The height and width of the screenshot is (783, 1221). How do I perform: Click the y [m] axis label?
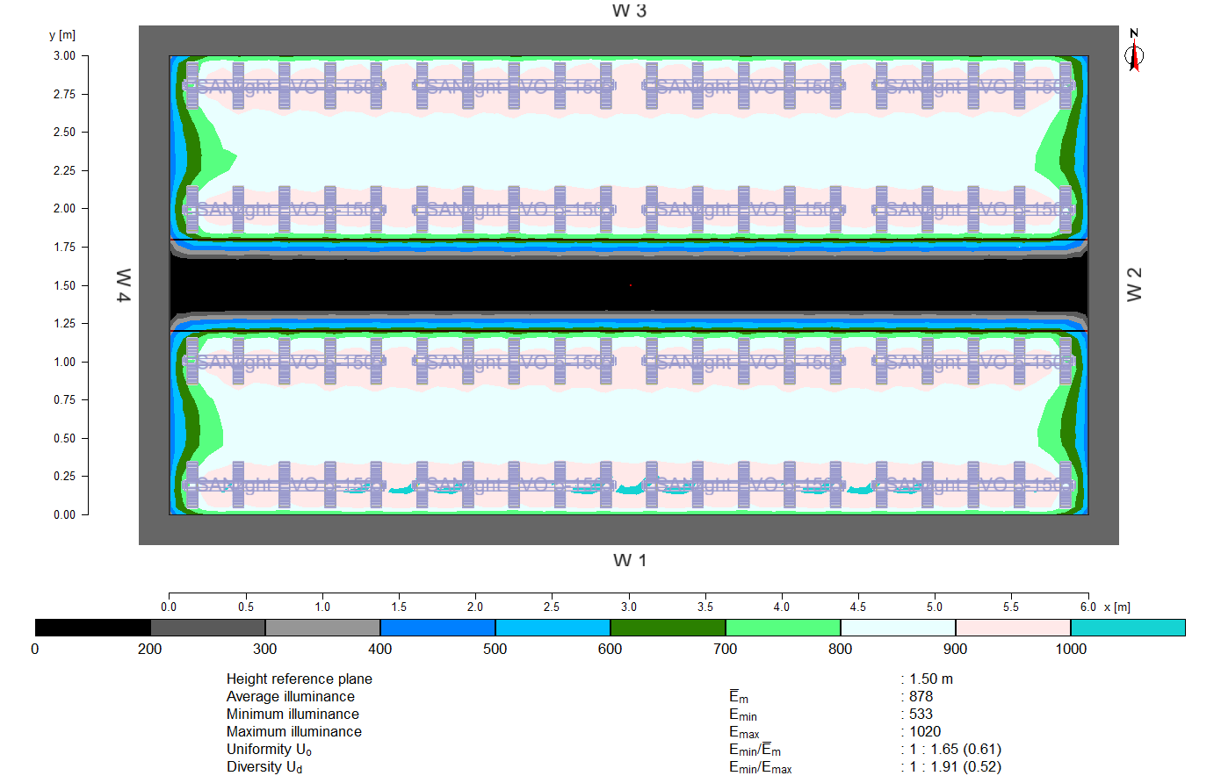pyautogui.click(x=62, y=35)
